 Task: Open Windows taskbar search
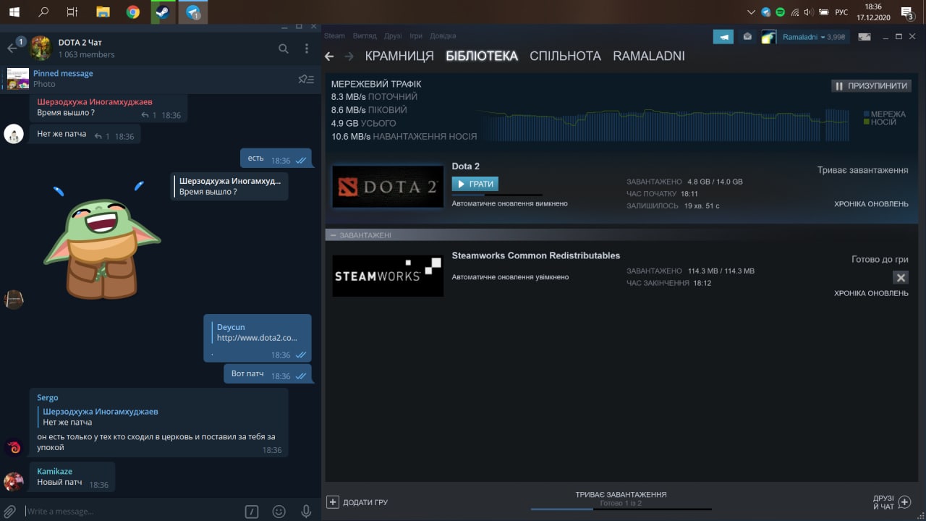43,12
